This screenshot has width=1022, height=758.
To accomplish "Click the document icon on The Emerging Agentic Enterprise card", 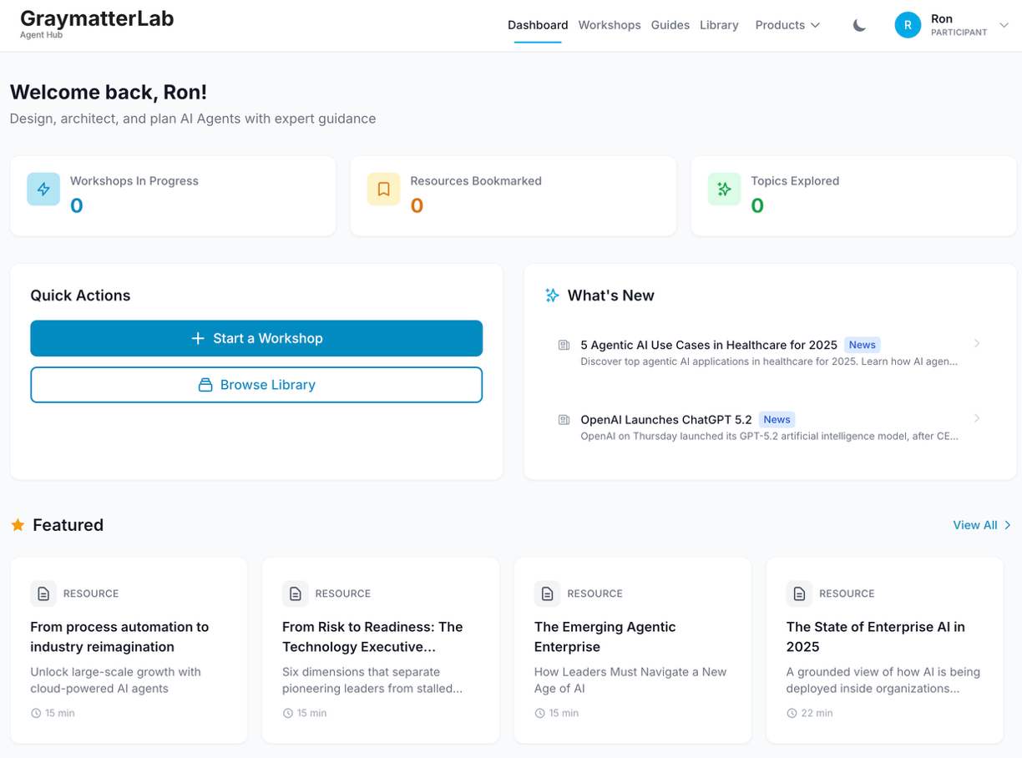I will click(x=548, y=594).
